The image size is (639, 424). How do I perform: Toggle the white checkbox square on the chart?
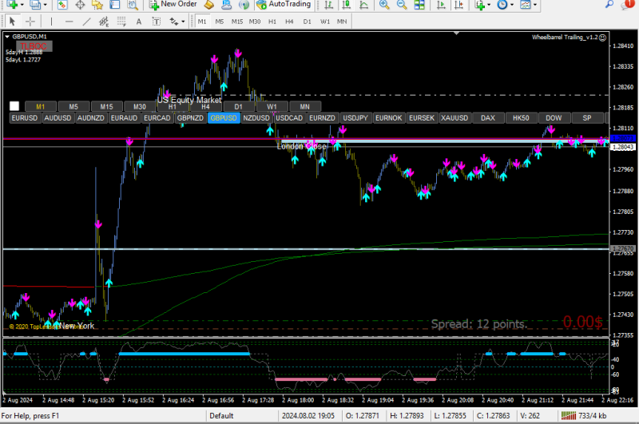[14, 106]
